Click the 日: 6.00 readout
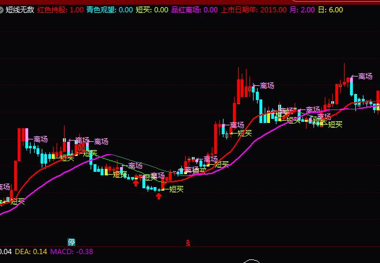This screenshot has width=380, height=263. [x=335, y=10]
